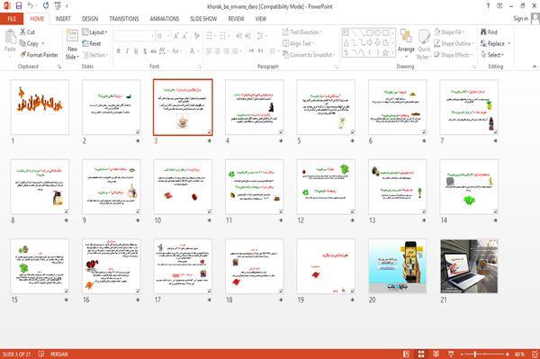Apply Underline formatting button

[x=136, y=51]
